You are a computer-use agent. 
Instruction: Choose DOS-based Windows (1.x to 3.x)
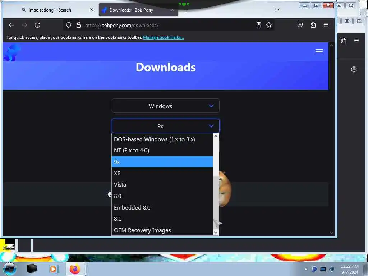pos(162,139)
